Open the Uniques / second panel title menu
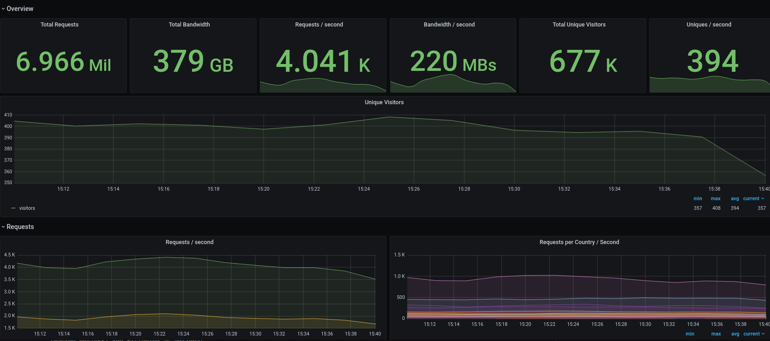Screen dimensions: 770x341 (x=709, y=25)
